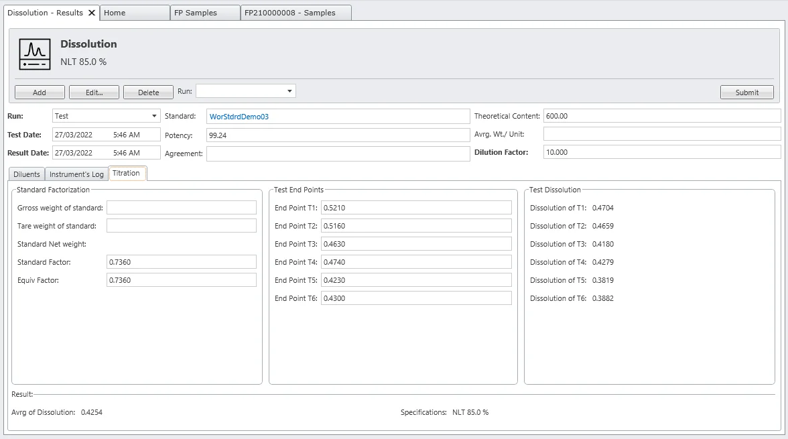The width and height of the screenshot is (788, 439).
Task: Select the Diluents sub-tab
Action: point(27,174)
